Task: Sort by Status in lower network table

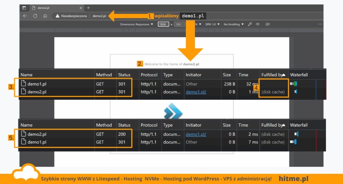Action: [x=124, y=125]
